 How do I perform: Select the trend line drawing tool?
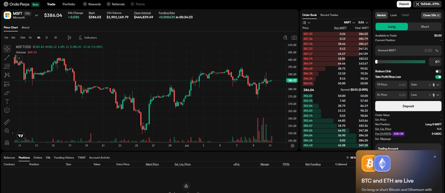(x=7, y=58)
